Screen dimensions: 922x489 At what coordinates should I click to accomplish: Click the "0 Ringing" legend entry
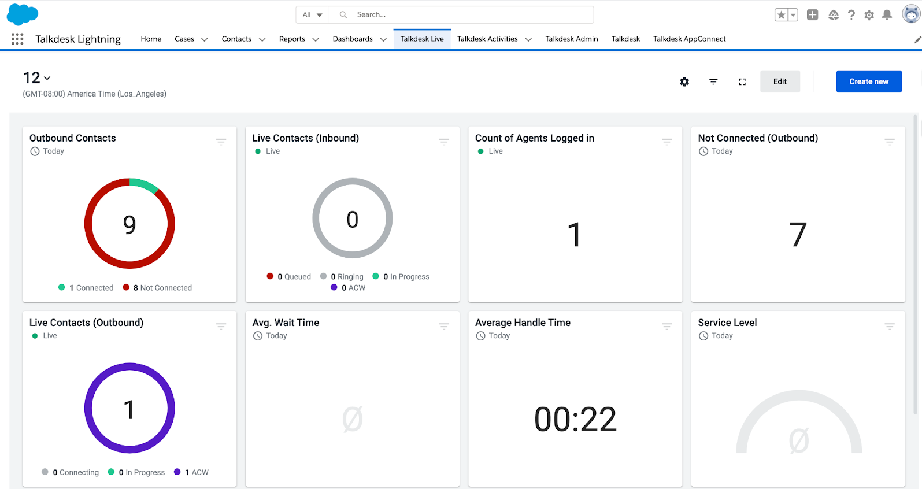click(x=342, y=276)
